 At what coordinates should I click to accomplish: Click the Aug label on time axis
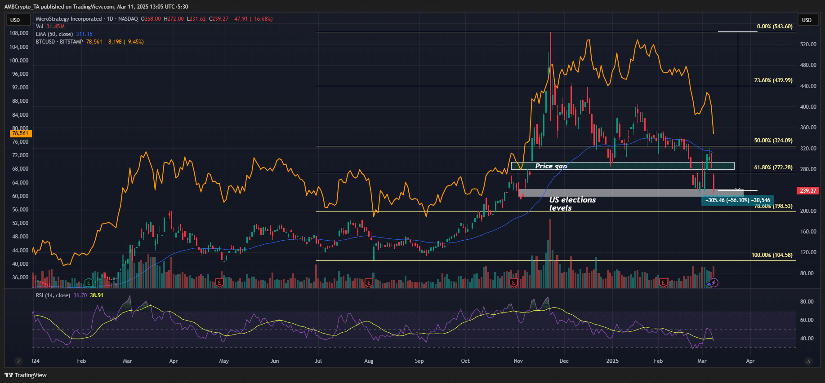pyautogui.click(x=369, y=361)
